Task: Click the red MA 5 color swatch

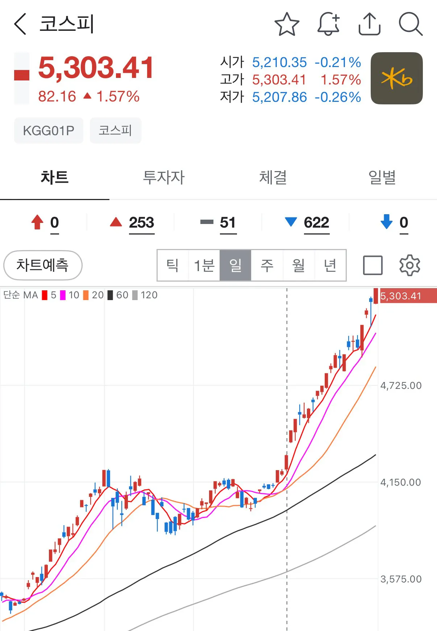Action: [x=45, y=295]
